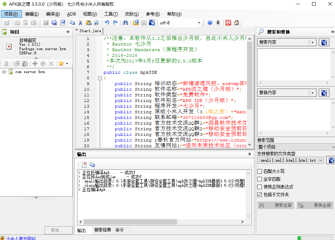Click the clear output icon with red X
Image resolution: width=335 pixels, height=240 pixels.
coord(84,164)
